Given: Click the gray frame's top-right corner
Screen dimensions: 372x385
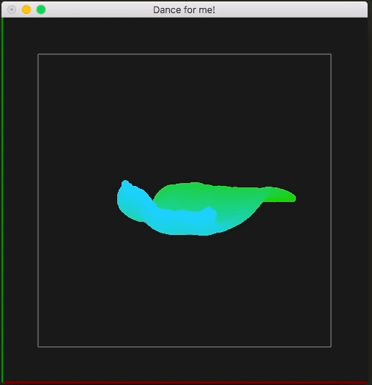Looking at the screenshot, I should click(331, 54).
